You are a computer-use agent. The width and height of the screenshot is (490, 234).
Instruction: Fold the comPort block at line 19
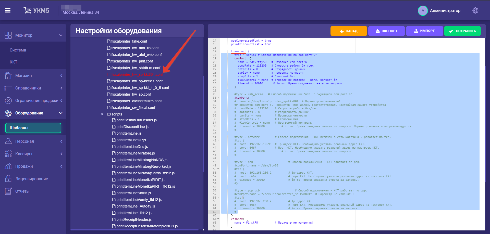(218, 58)
